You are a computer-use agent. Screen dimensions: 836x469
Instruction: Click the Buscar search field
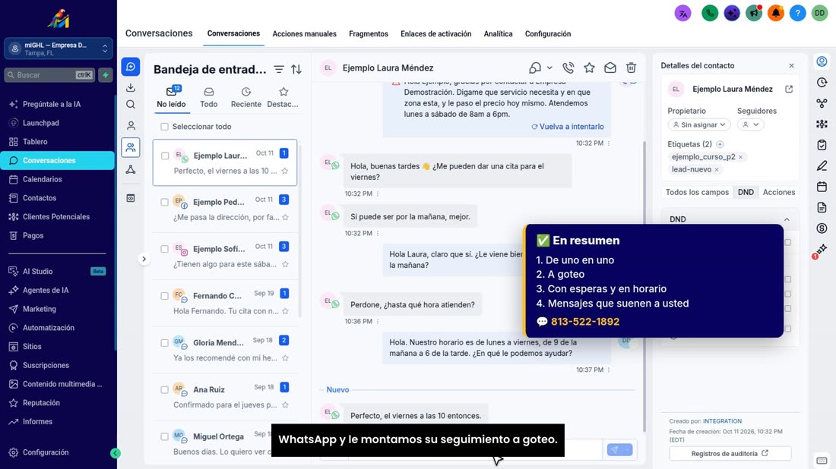[50, 75]
